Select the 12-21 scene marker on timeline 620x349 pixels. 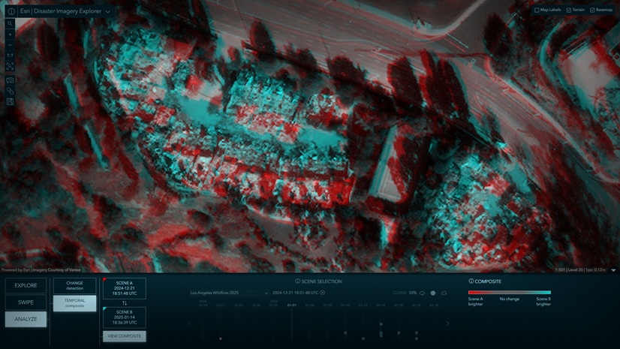click(x=221, y=338)
